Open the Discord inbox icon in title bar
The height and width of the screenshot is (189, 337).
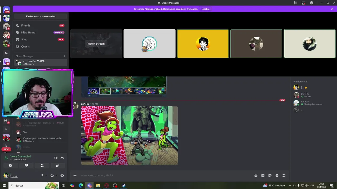(x=304, y=3)
